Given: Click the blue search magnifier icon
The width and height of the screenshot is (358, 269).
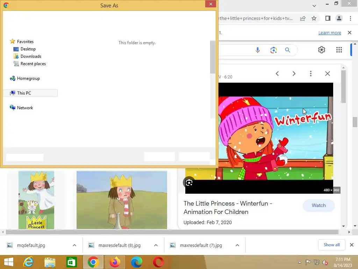Looking at the screenshot, I should tap(287, 50).
